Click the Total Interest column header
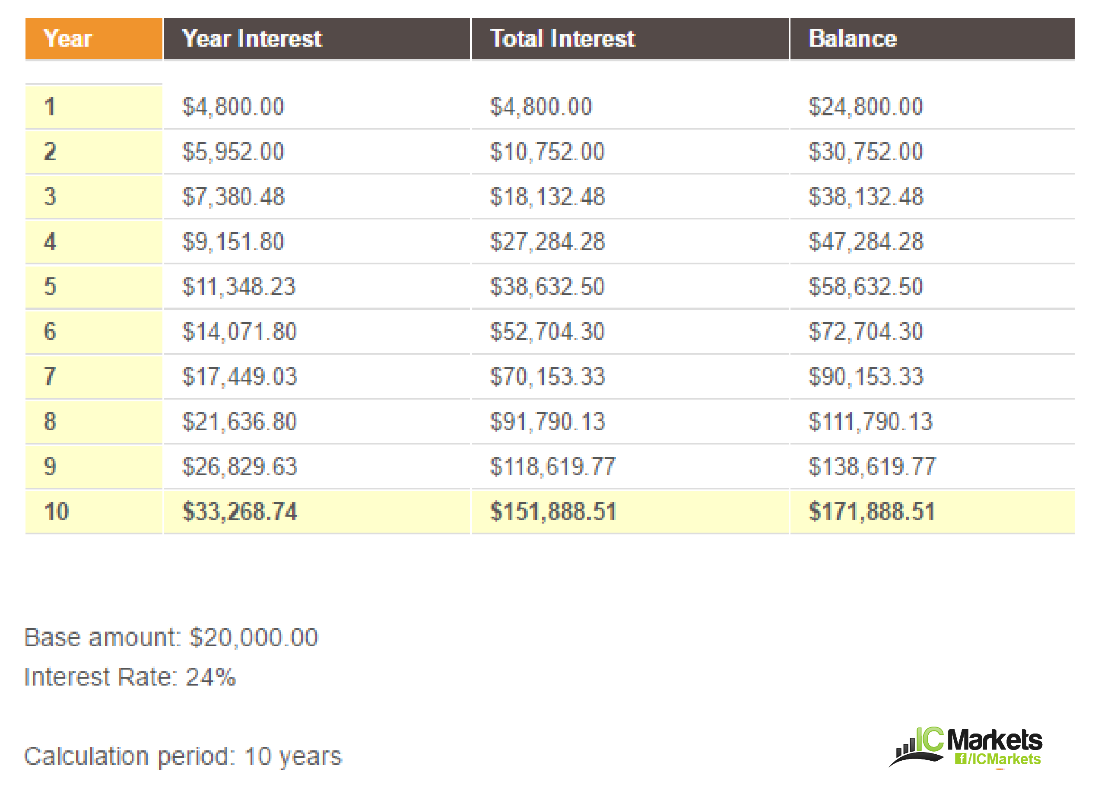The image size is (1095, 794). [x=630, y=38]
